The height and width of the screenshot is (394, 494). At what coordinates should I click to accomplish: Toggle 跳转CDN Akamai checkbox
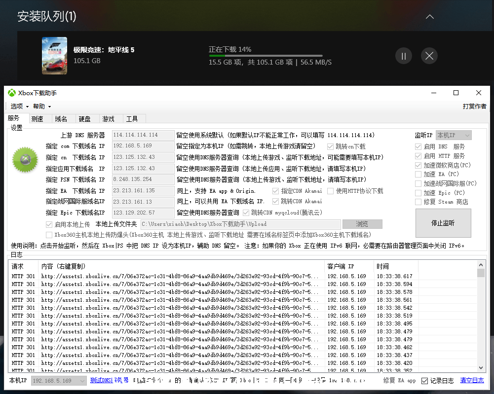tap(275, 201)
